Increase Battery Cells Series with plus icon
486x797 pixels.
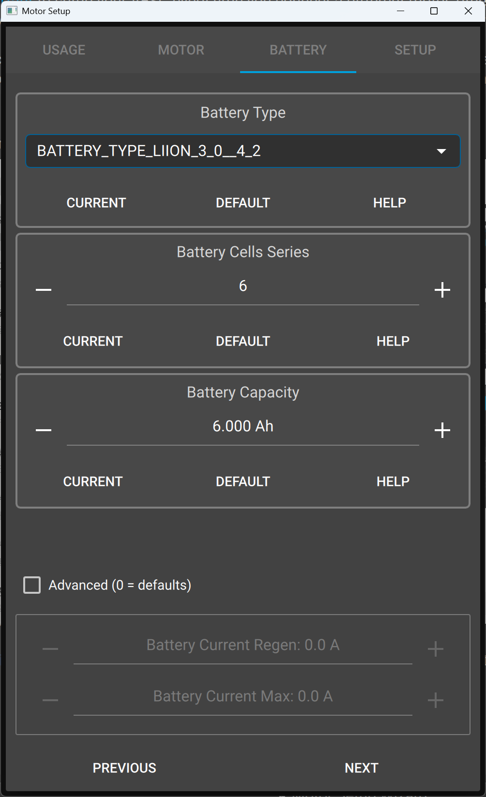pos(442,290)
